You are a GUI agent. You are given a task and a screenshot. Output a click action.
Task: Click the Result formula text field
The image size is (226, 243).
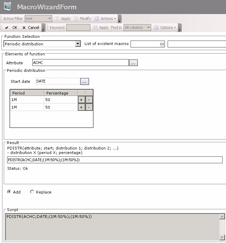(114, 160)
